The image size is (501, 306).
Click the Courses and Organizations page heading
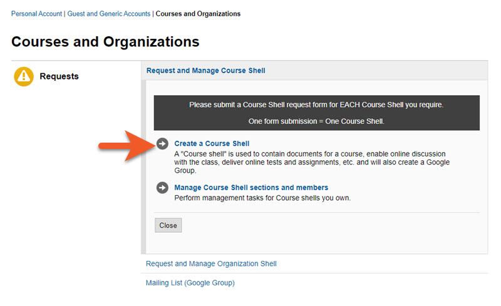click(x=105, y=42)
